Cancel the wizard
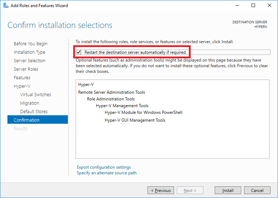Viewport: 278px width, 198px height. (x=257, y=190)
